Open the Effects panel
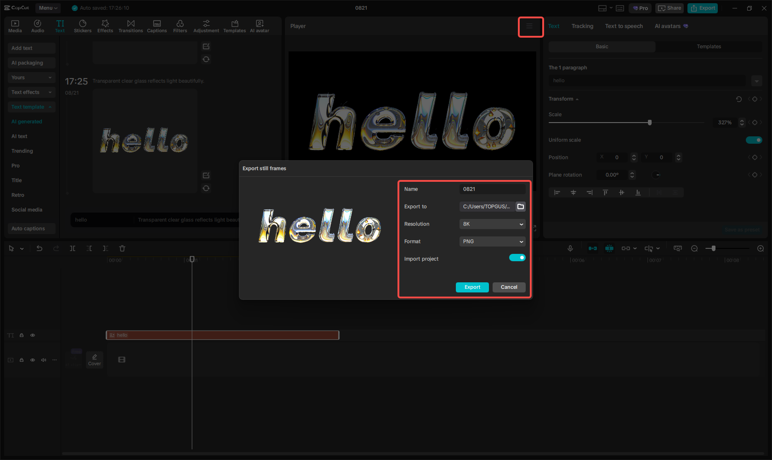 (x=105, y=26)
